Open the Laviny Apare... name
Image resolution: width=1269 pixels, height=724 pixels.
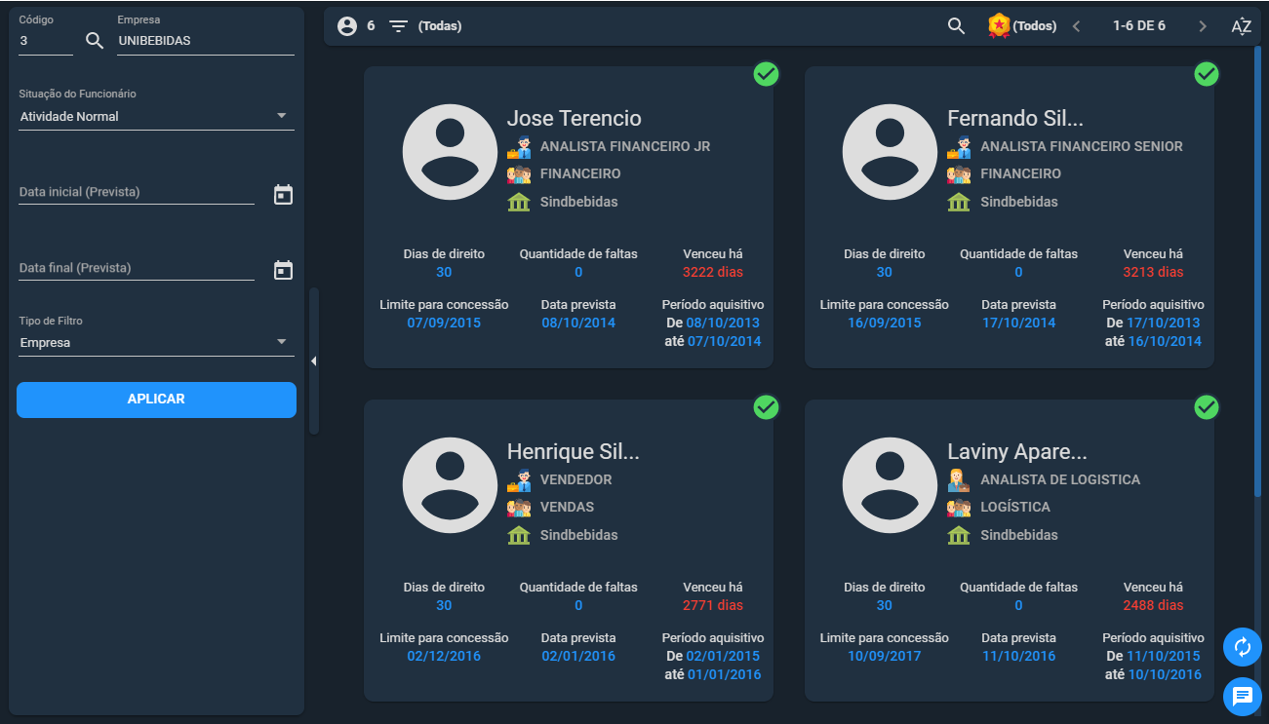point(1017,452)
